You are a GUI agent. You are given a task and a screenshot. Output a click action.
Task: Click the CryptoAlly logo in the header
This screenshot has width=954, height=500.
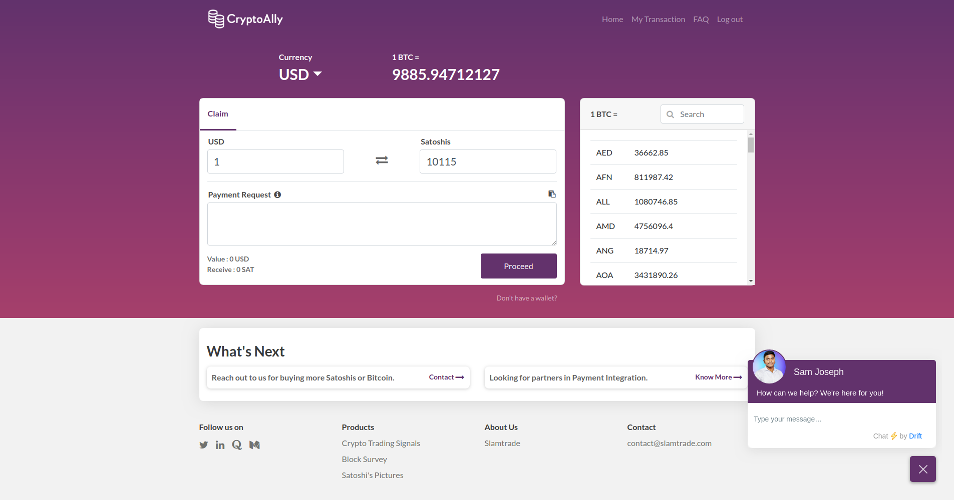tap(245, 18)
